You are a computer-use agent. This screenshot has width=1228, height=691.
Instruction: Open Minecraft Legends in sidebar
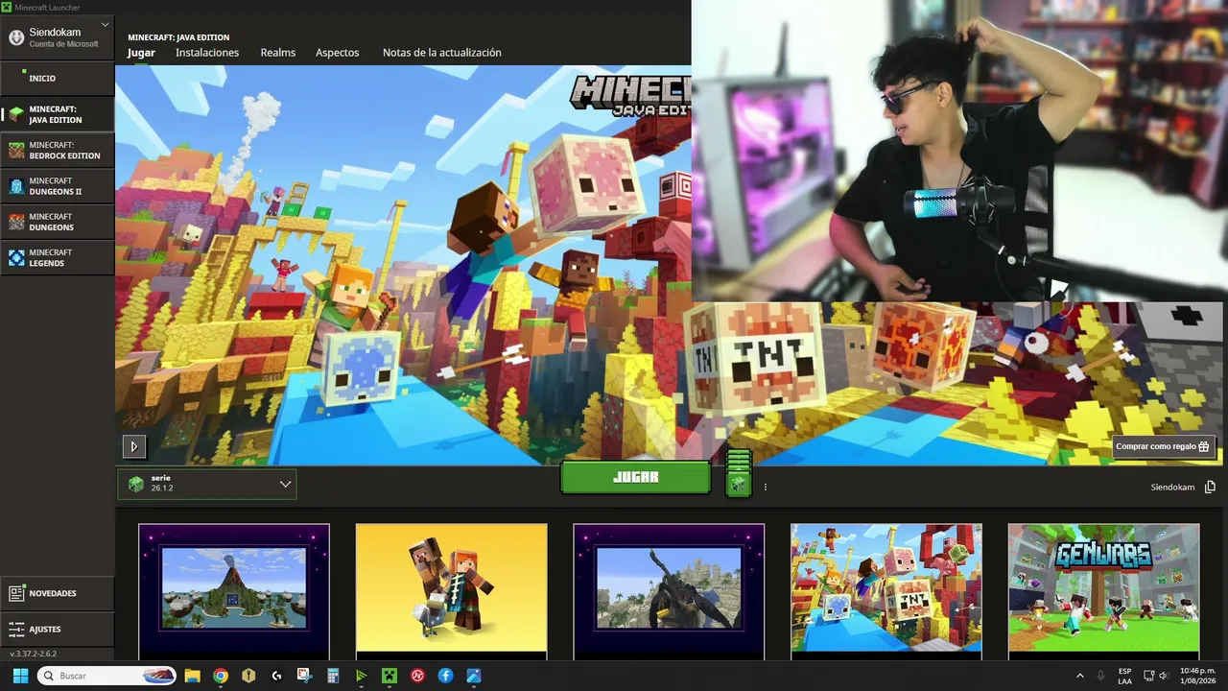tap(58, 257)
